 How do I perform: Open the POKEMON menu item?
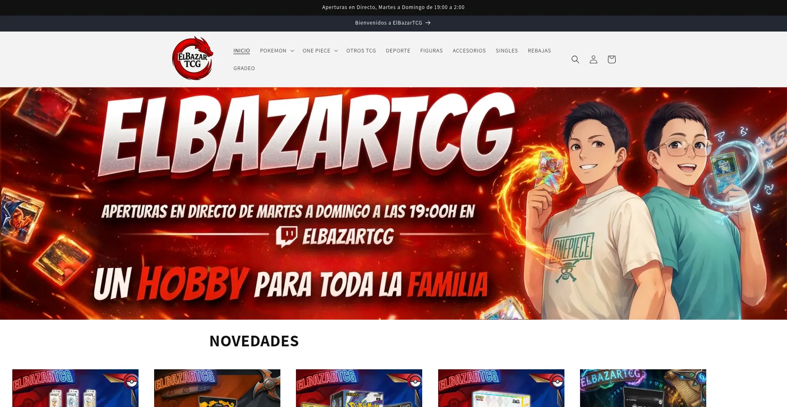tap(273, 51)
